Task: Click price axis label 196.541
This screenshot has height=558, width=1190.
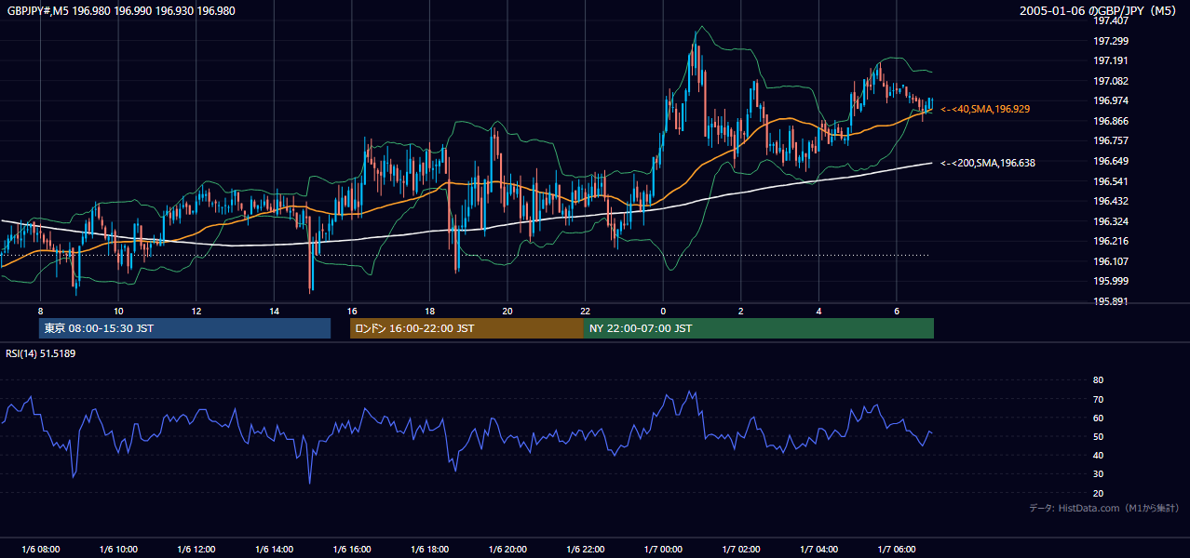Action: tap(1112, 181)
